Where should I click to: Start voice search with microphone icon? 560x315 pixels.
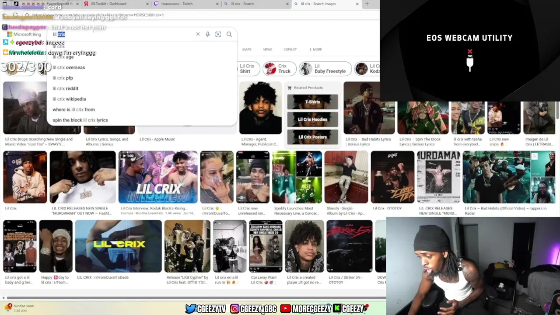click(x=208, y=34)
